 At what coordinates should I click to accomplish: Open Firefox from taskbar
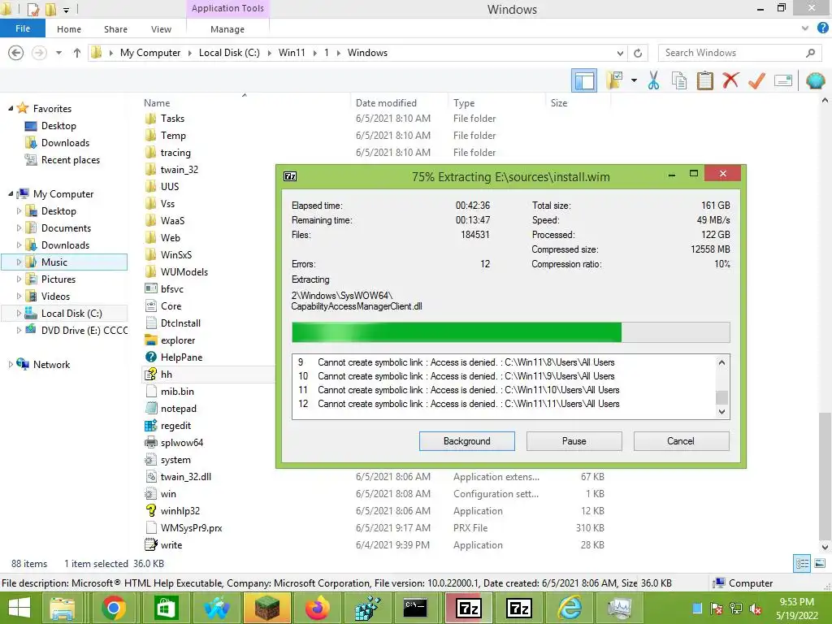[318, 608]
